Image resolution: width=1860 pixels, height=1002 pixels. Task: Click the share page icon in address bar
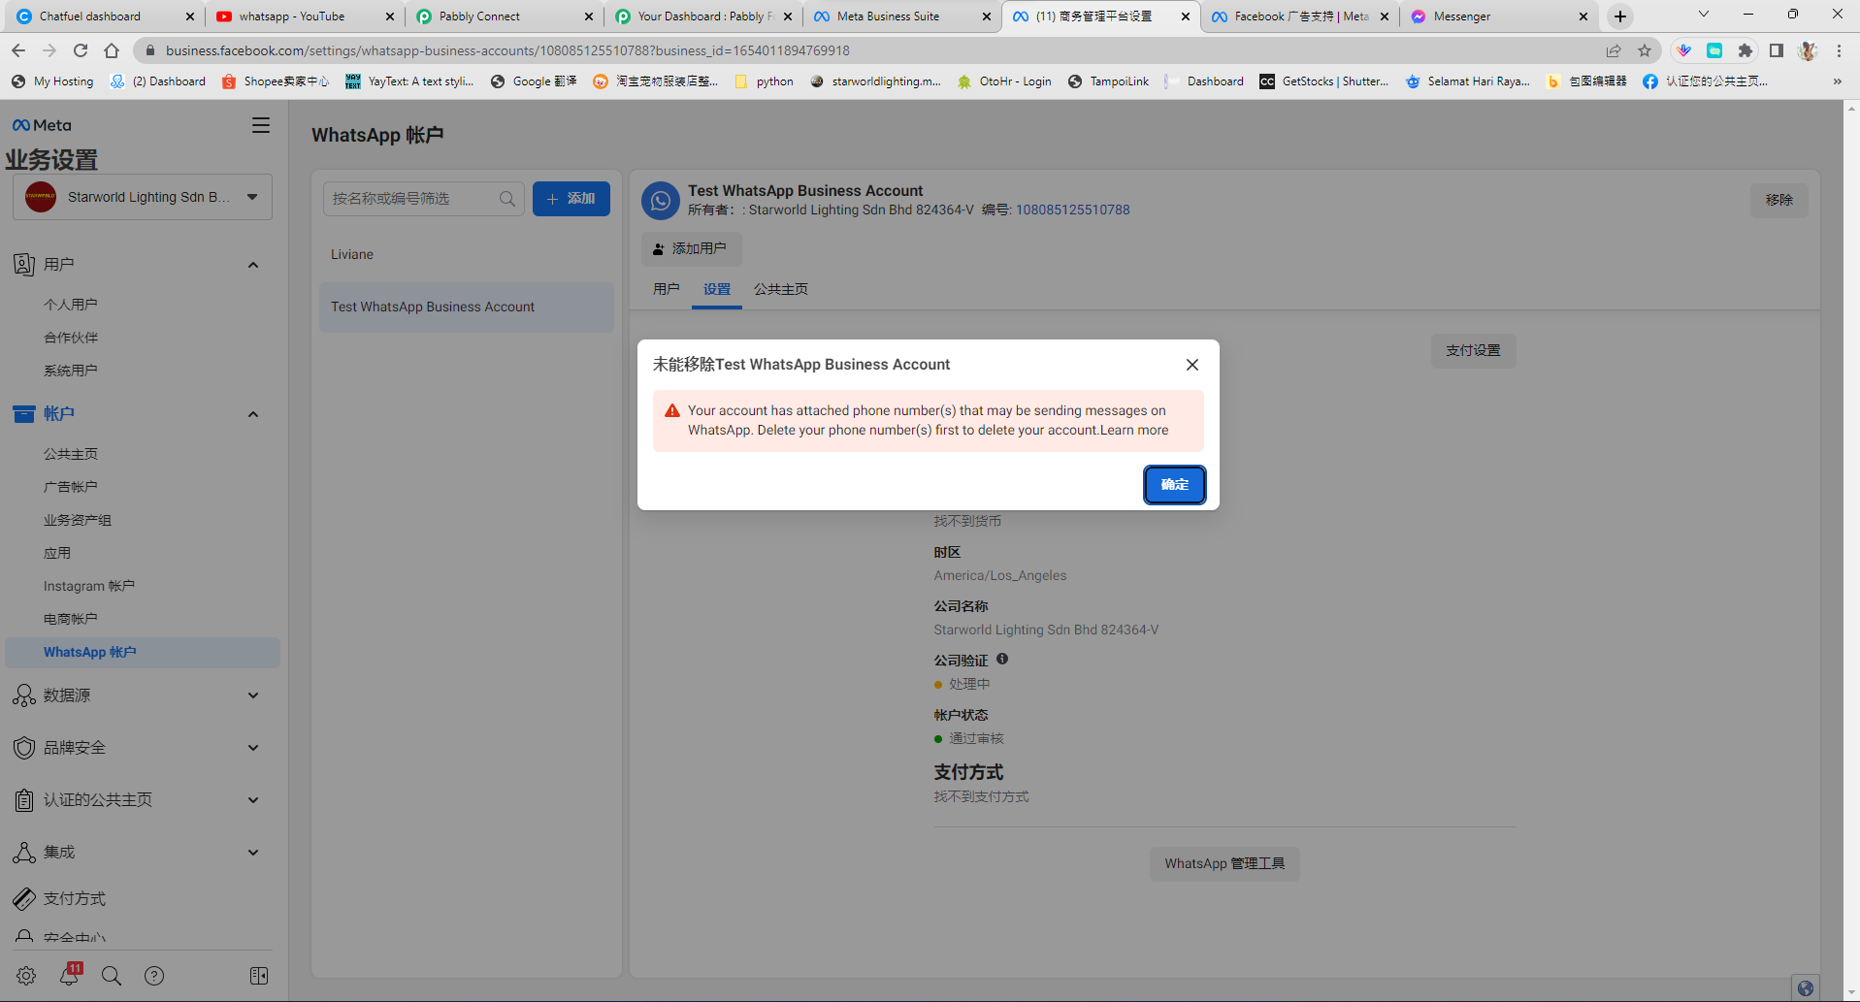click(x=1614, y=50)
